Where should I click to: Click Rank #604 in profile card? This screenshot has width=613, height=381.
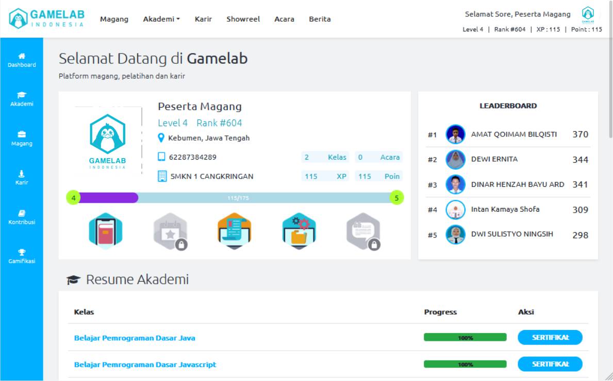click(x=219, y=123)
